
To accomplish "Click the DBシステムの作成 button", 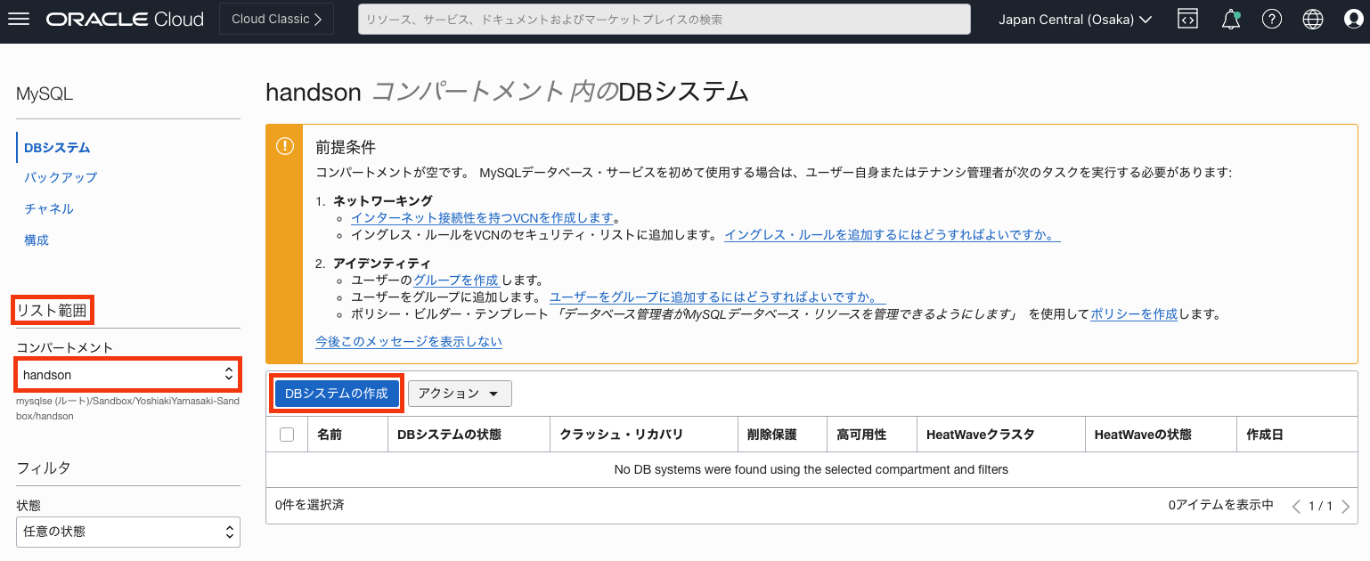I will coord(337,394).
